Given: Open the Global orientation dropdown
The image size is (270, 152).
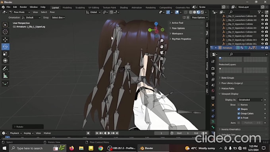Looking at the screenshot, I should 93,12.
